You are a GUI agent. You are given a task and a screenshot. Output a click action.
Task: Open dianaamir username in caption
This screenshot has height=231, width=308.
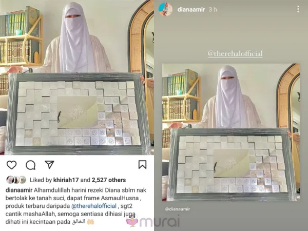tap(19, 190)
